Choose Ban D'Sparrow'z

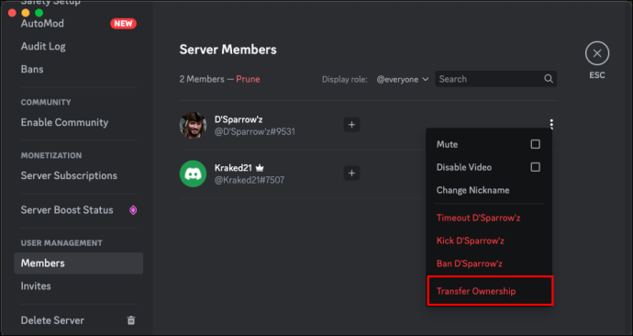(x=489, y=263)
